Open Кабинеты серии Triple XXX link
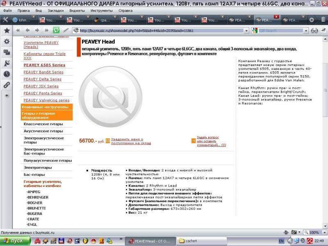This screenshot has height=246, width=328. (45, 56)
